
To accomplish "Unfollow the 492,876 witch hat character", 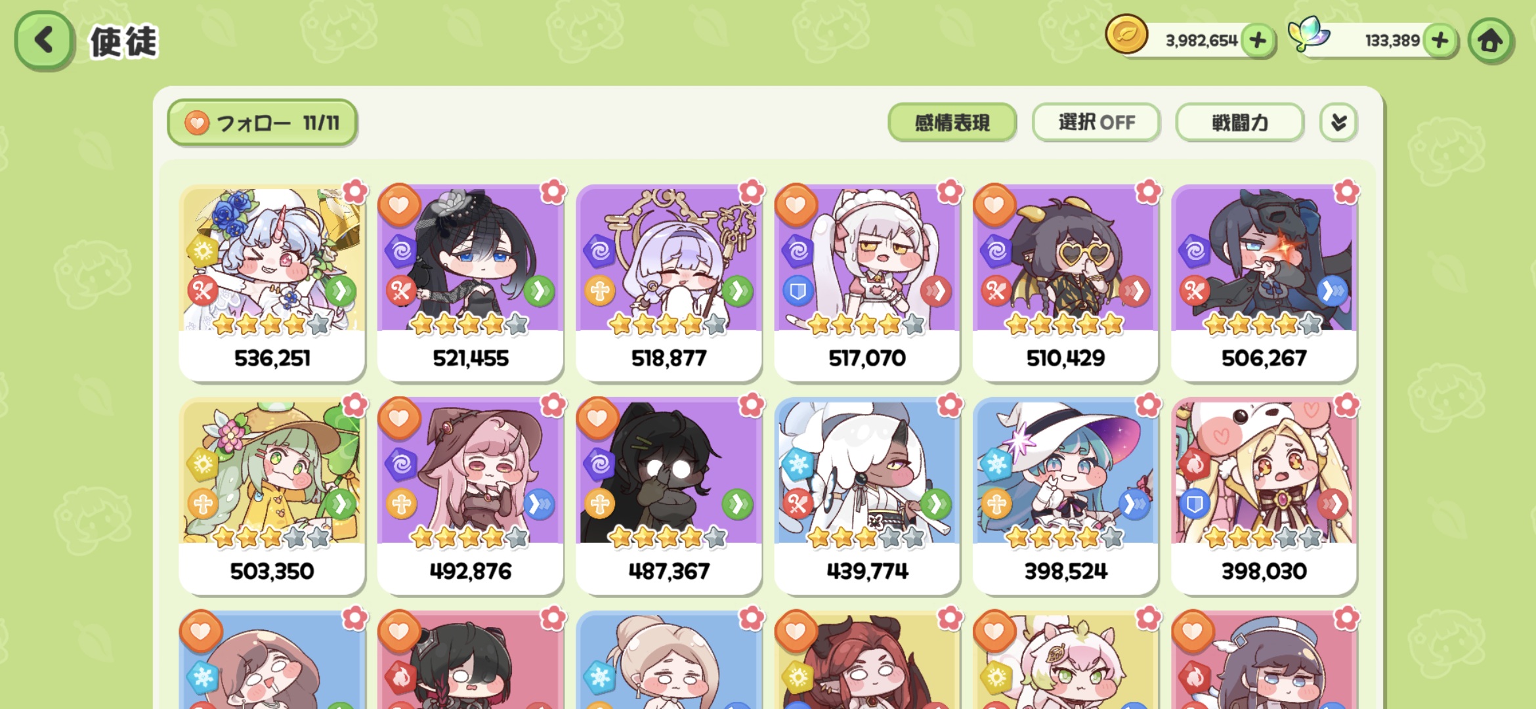I will pyautogui.click(x=399, y=418).
